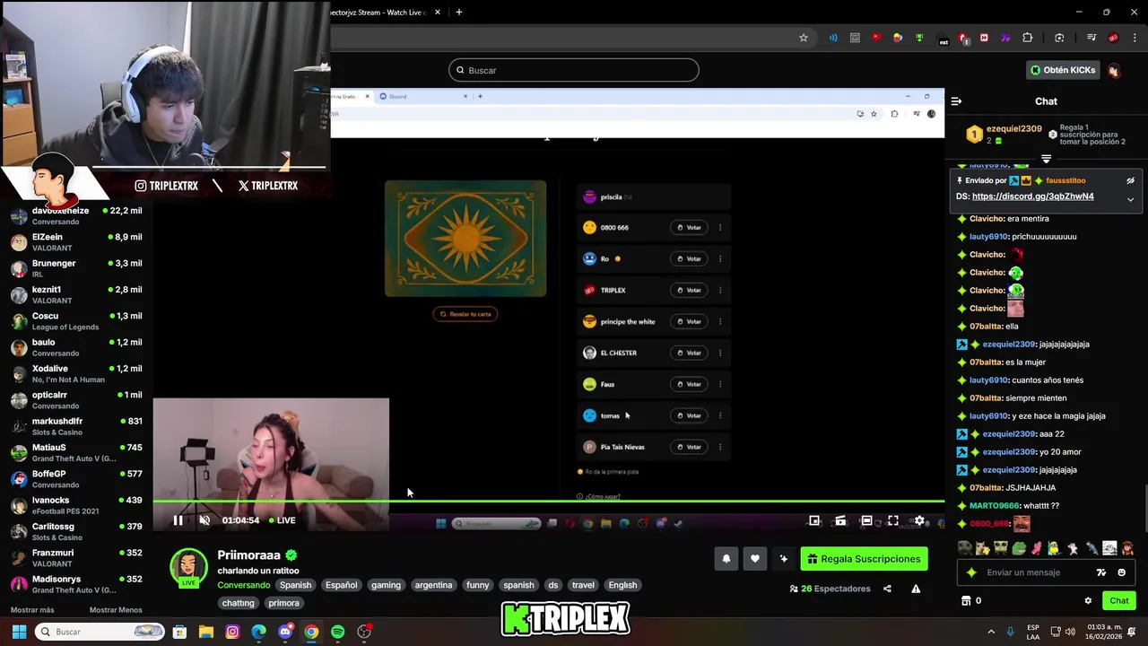Viewport: 1148px width, 646px height.
Task: Open Chrome extensions puzzle icon
Action: pyautogui.click(x=1028, y=38)
